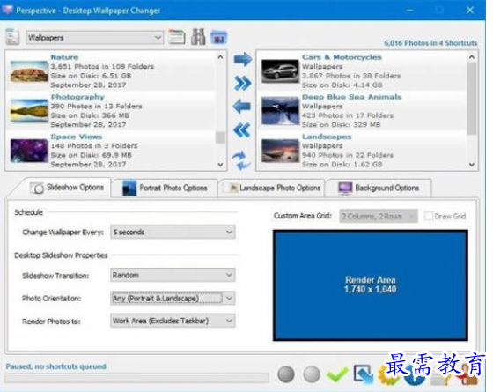The width and height of the screenshot is (493, 392).
Task: Click the slideshow progress bar at the bottom
Action: 136,378
